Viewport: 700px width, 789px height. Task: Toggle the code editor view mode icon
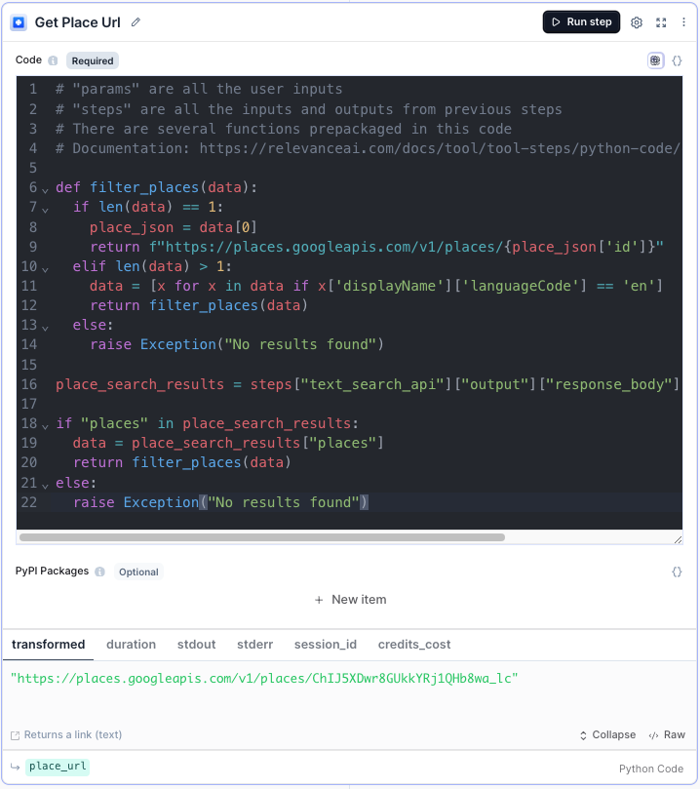coord(655,60)
